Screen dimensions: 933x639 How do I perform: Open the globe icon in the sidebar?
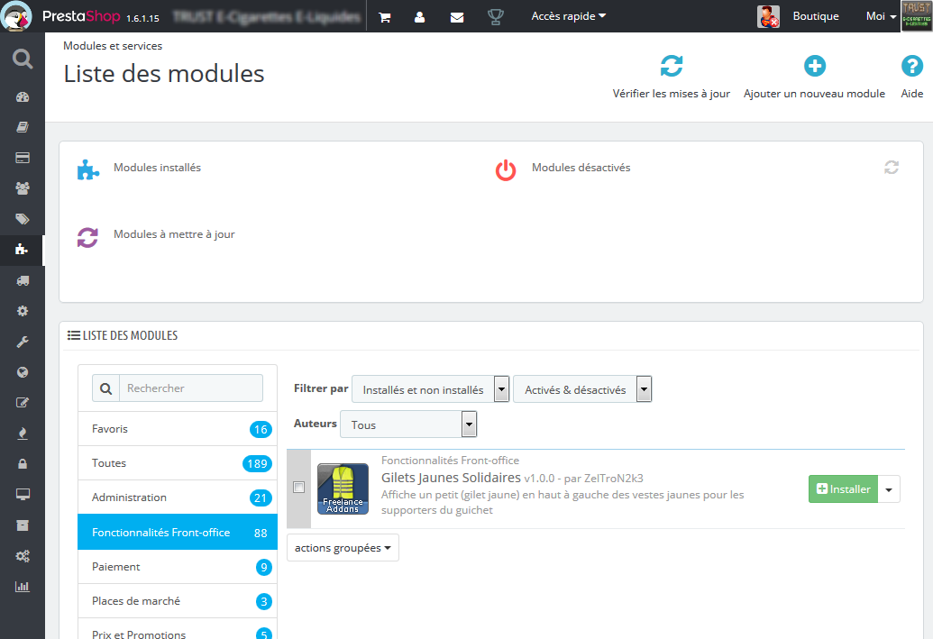(x=23, y=372)
